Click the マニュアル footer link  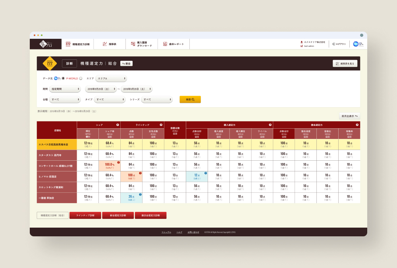pos(166,232)
